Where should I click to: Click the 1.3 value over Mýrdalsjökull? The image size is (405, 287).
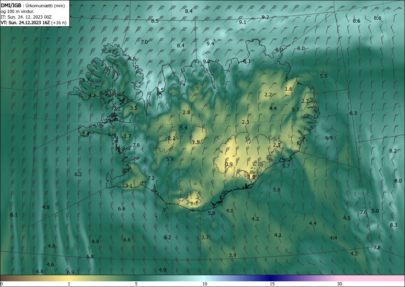(194, 203)
